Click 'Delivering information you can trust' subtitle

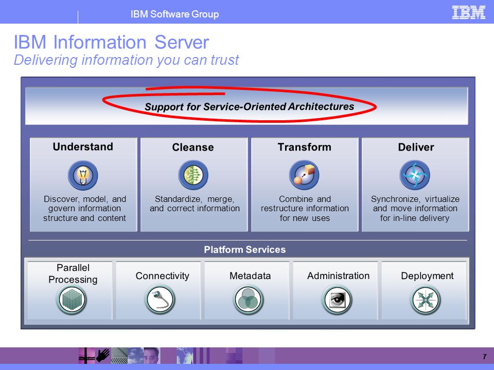[x=127, y=60]
